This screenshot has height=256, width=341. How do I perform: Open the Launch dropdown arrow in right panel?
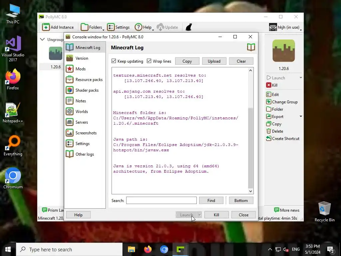tap(301, 78)
